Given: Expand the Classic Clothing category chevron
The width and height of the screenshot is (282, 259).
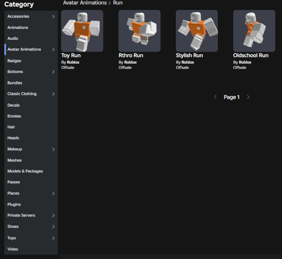Looking at the screenshot, I should [53, 94].
